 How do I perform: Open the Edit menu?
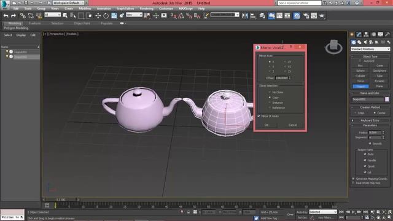tap(16, 9)
